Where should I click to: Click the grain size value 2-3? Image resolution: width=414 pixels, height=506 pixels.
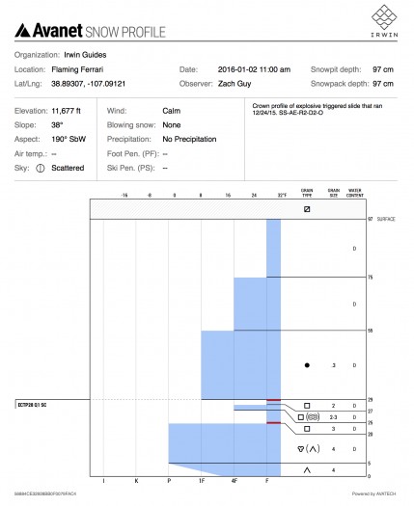pos(333,417)
